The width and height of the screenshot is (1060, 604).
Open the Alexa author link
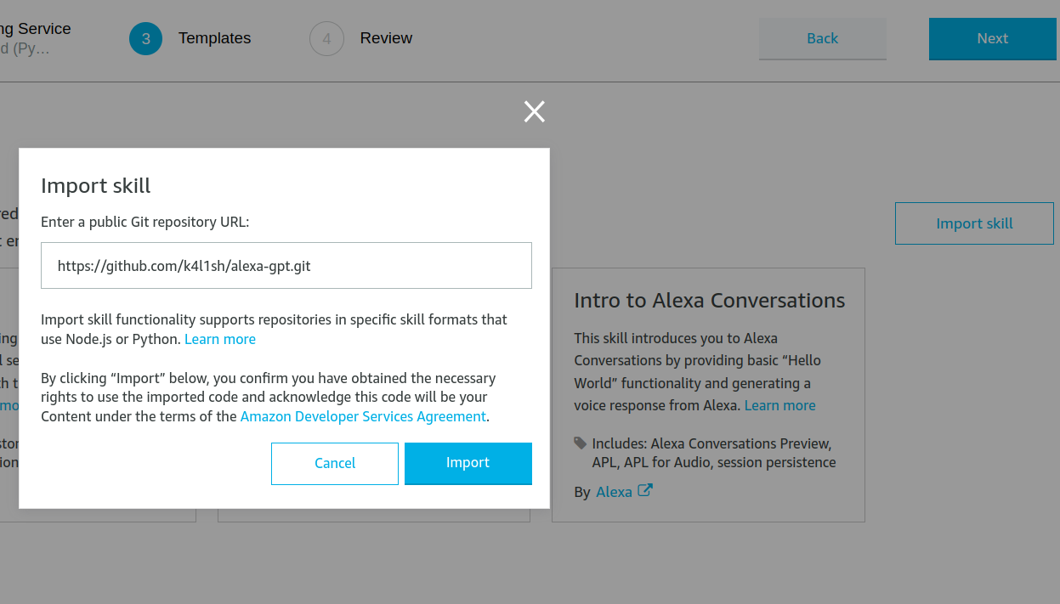coord(614,492)
